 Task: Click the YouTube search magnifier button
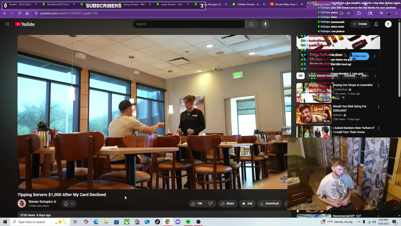coord(251,24)
